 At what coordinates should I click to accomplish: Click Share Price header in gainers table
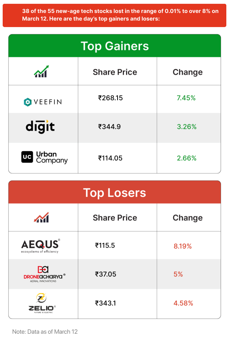[x=115, y=72]
